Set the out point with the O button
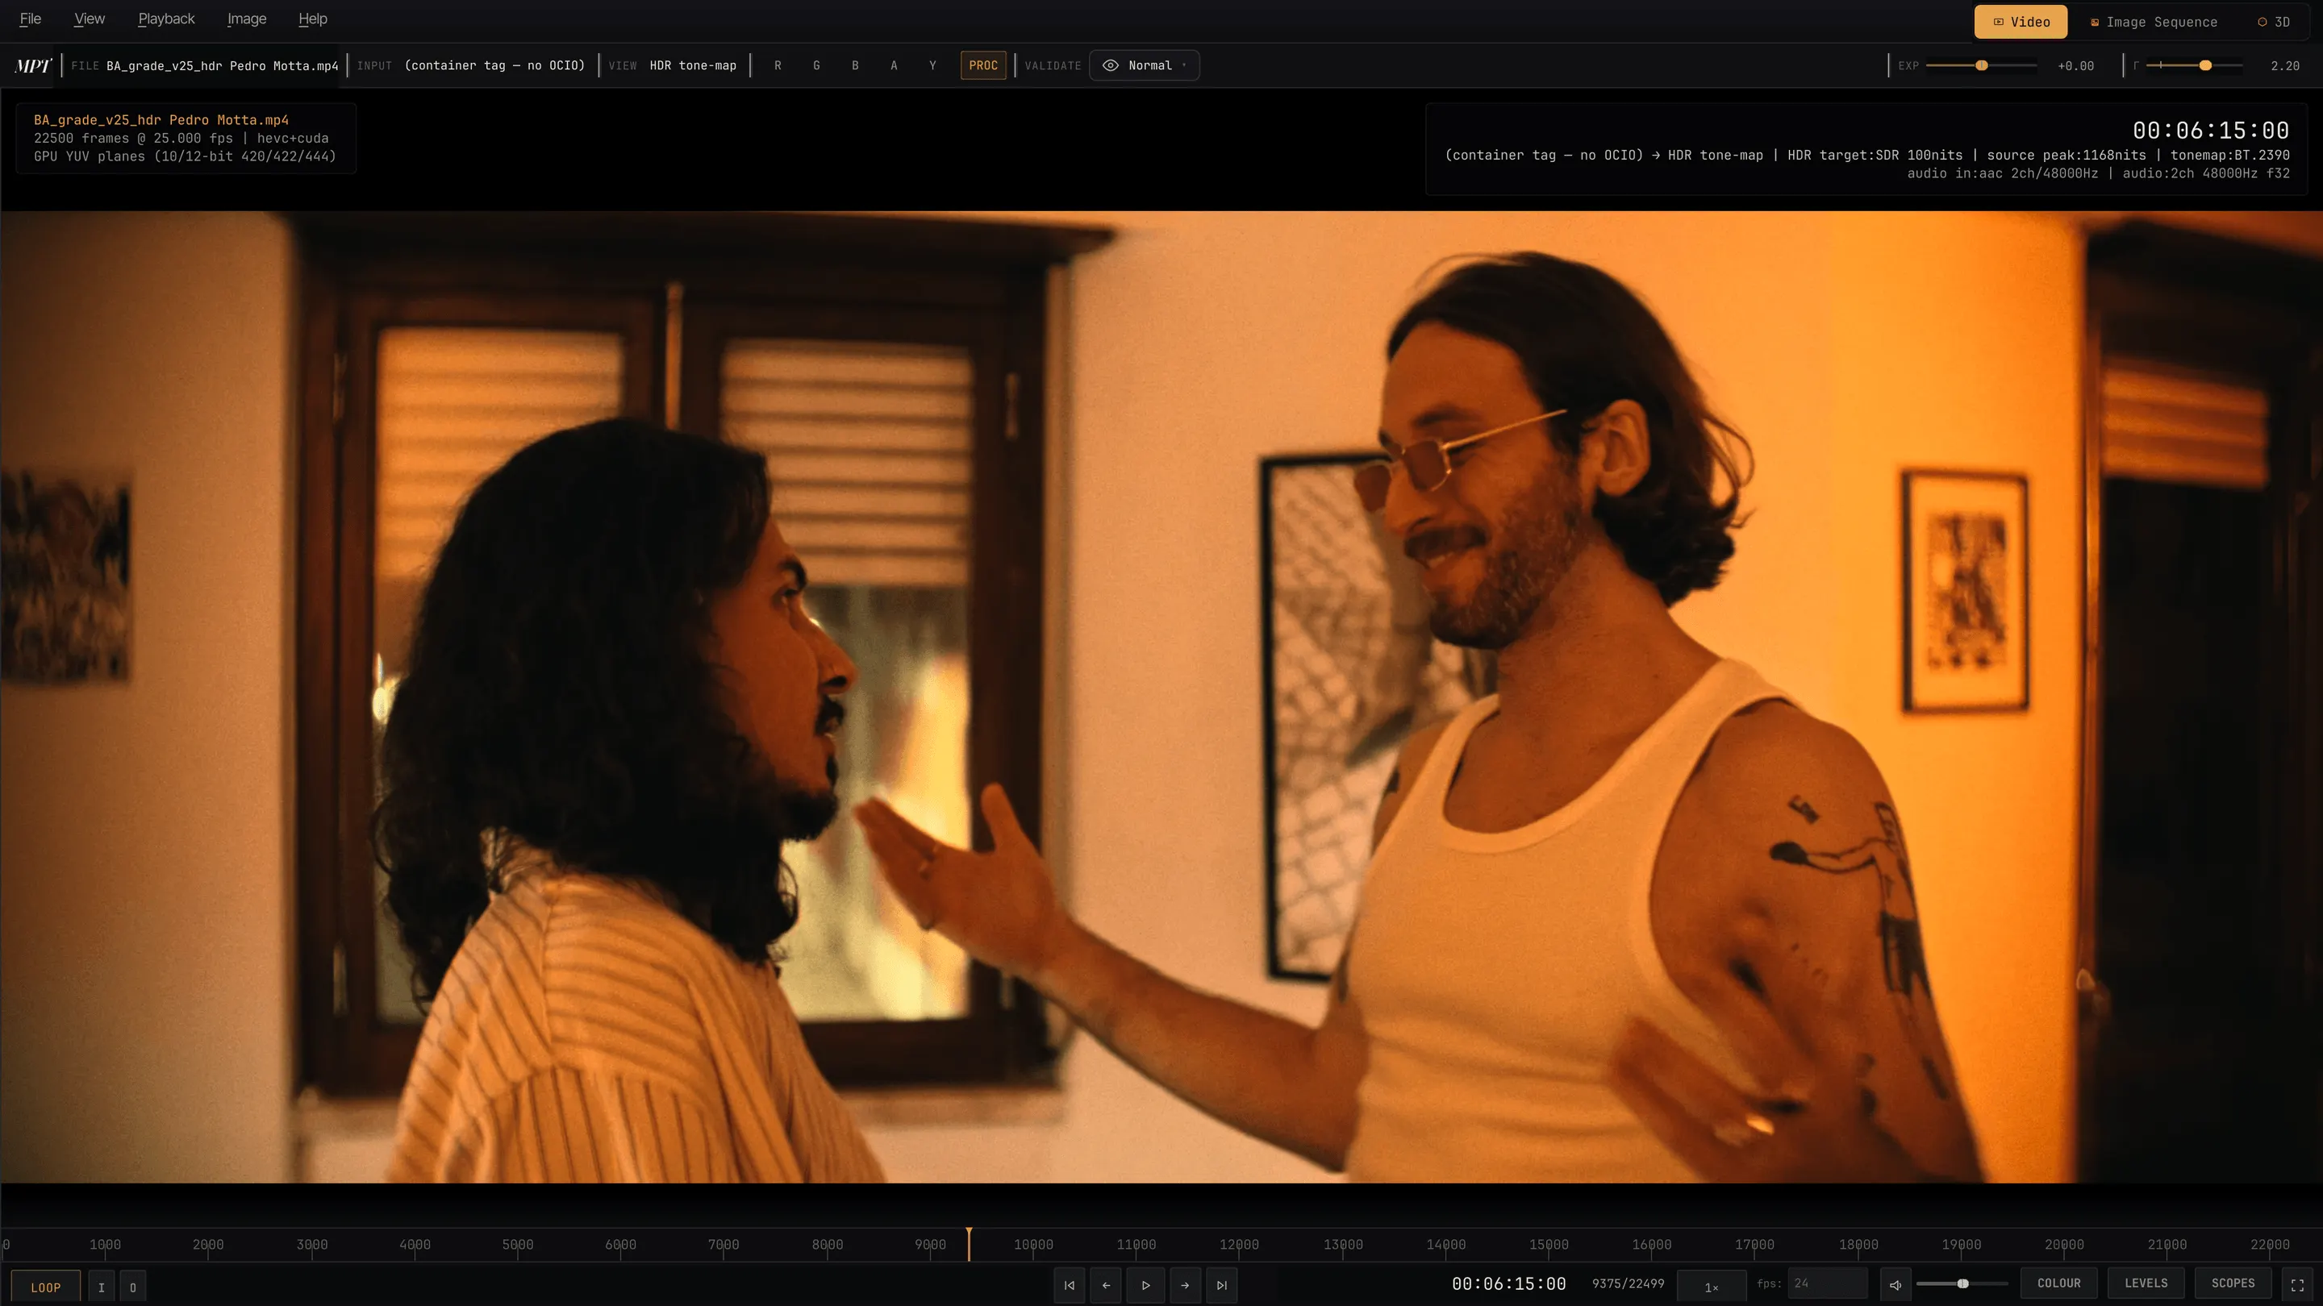The height and width of the screenshot is (1306, 2323). [132, 1287]
